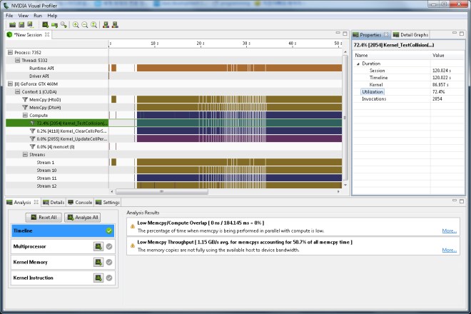Click the run-analysis chart icon in the top toolbar
This screenshot has width=471, height=314.
pos(46,25)
